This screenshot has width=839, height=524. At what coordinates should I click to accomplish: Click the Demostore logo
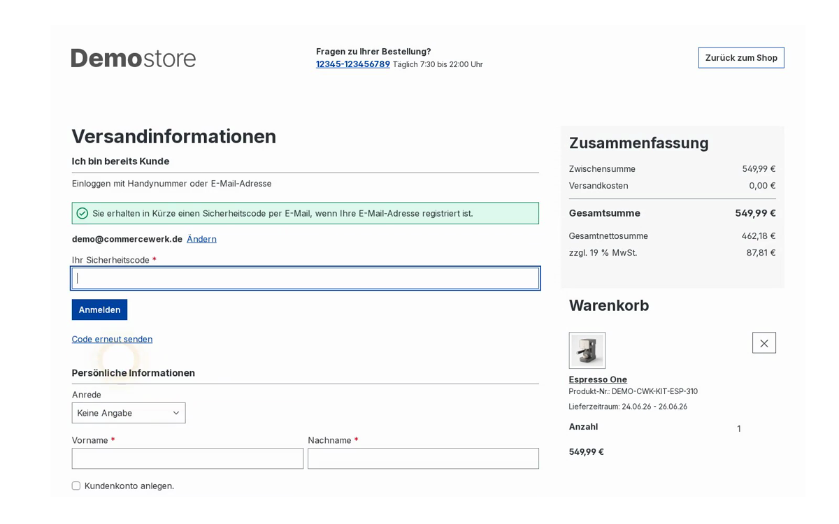134,58
